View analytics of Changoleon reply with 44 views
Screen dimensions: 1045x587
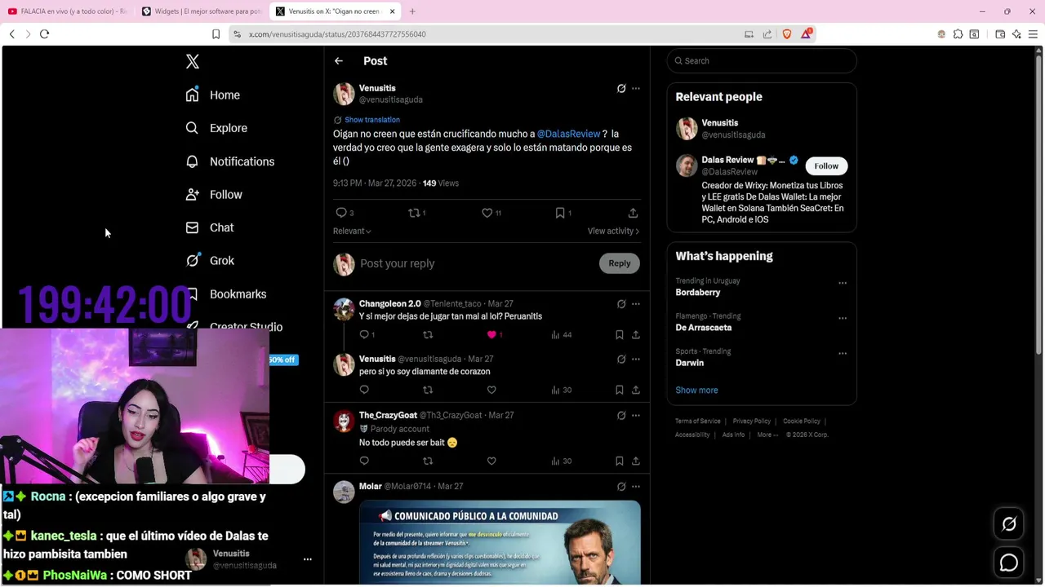point(561,335)
